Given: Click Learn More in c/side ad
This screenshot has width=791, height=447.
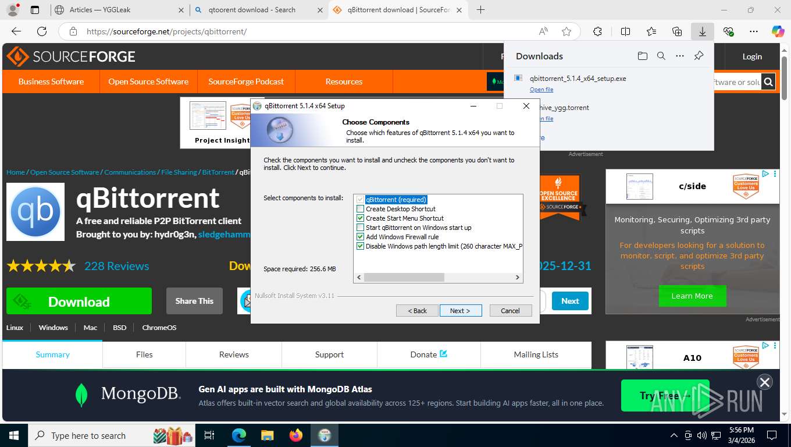Looking at the screenshot, I should [x=692, y=296].
